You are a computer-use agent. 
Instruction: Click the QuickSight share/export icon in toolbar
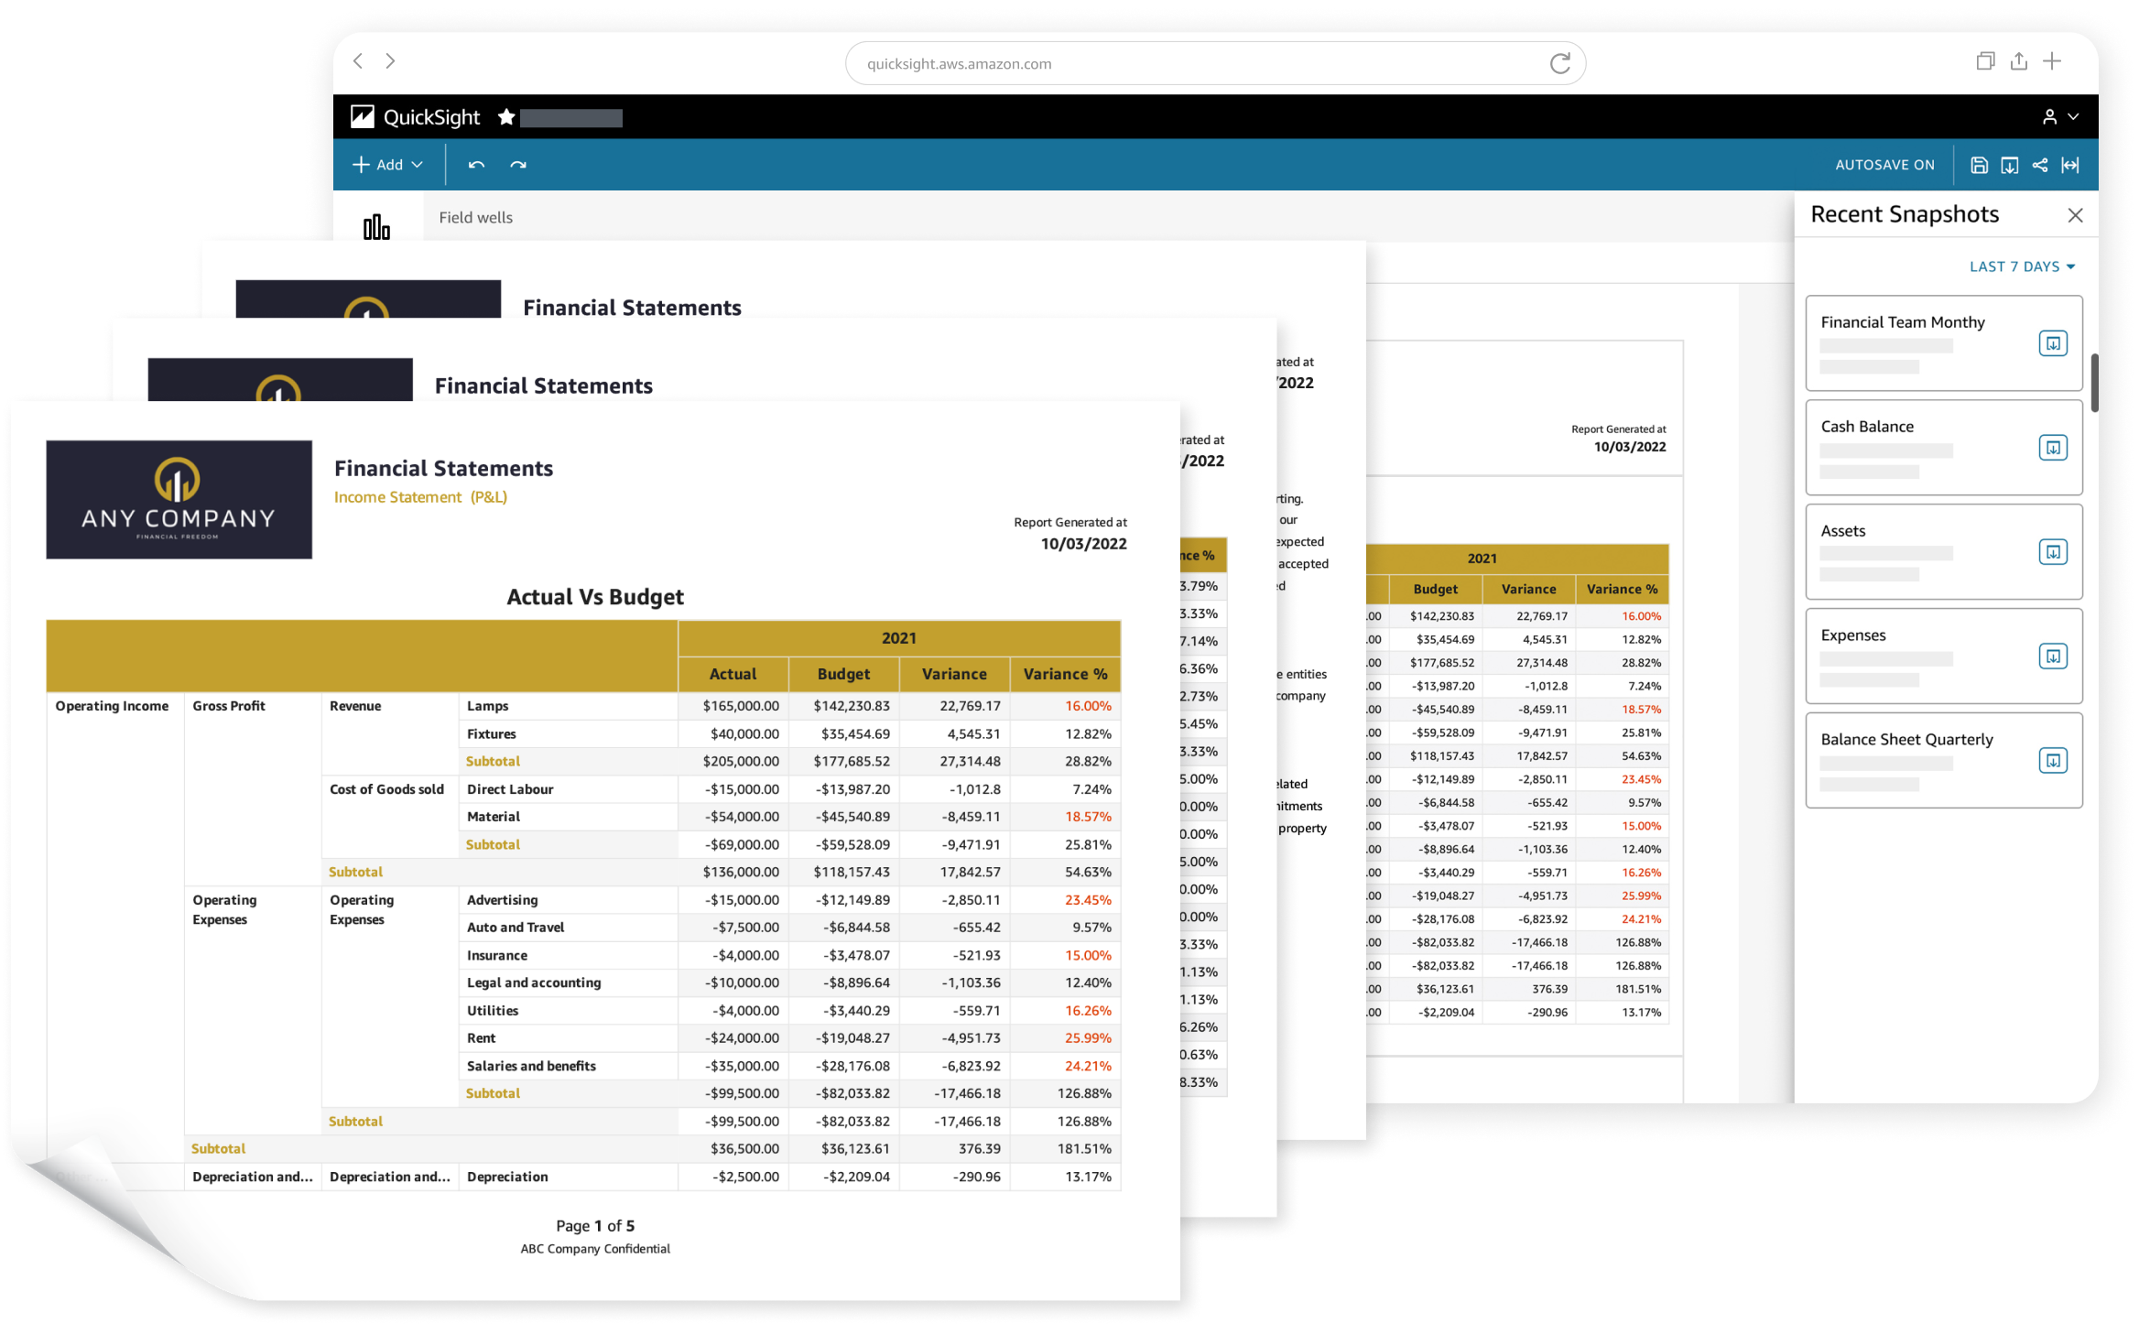tap(2041, 165)
